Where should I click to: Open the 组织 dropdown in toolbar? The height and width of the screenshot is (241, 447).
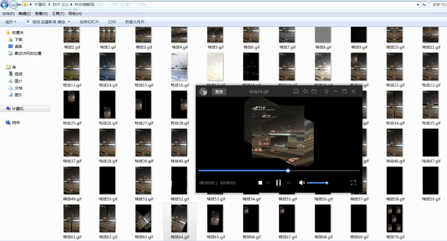click(10, 22)
